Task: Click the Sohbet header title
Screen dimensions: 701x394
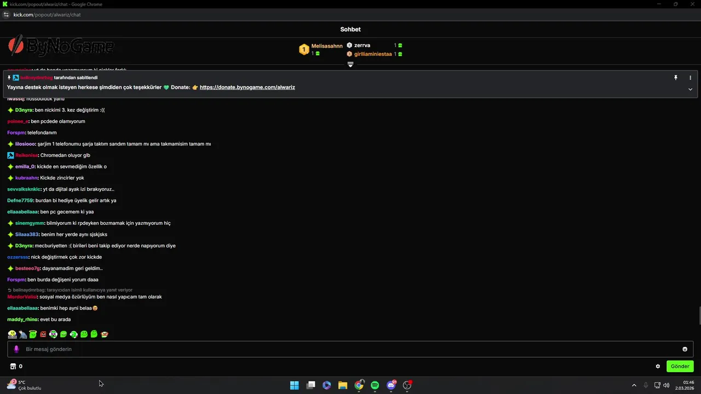Action: pos(350,30)
